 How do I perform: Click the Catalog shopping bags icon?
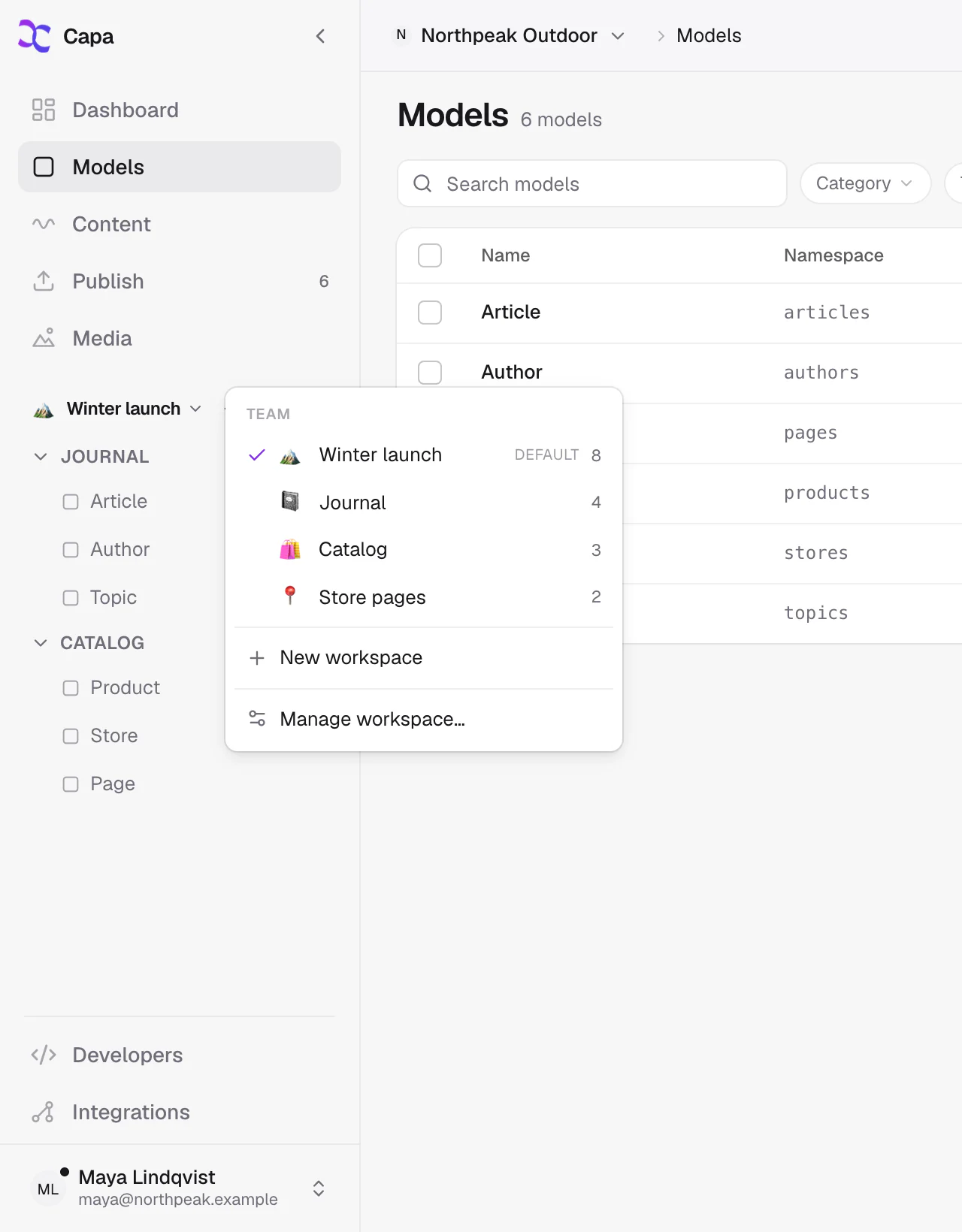(290, 549)
